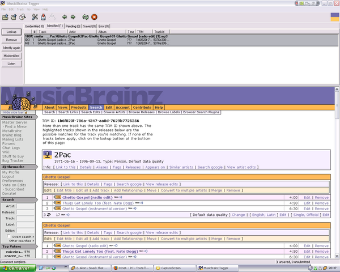340x272 pixels.
Task: Click the Similar artists link
Action: (x=181, y=167)
